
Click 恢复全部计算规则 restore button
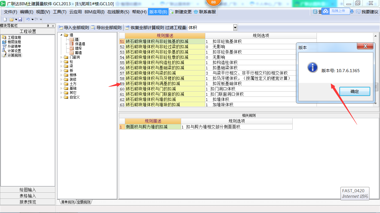pyautogui.click(x=144, y=28)
